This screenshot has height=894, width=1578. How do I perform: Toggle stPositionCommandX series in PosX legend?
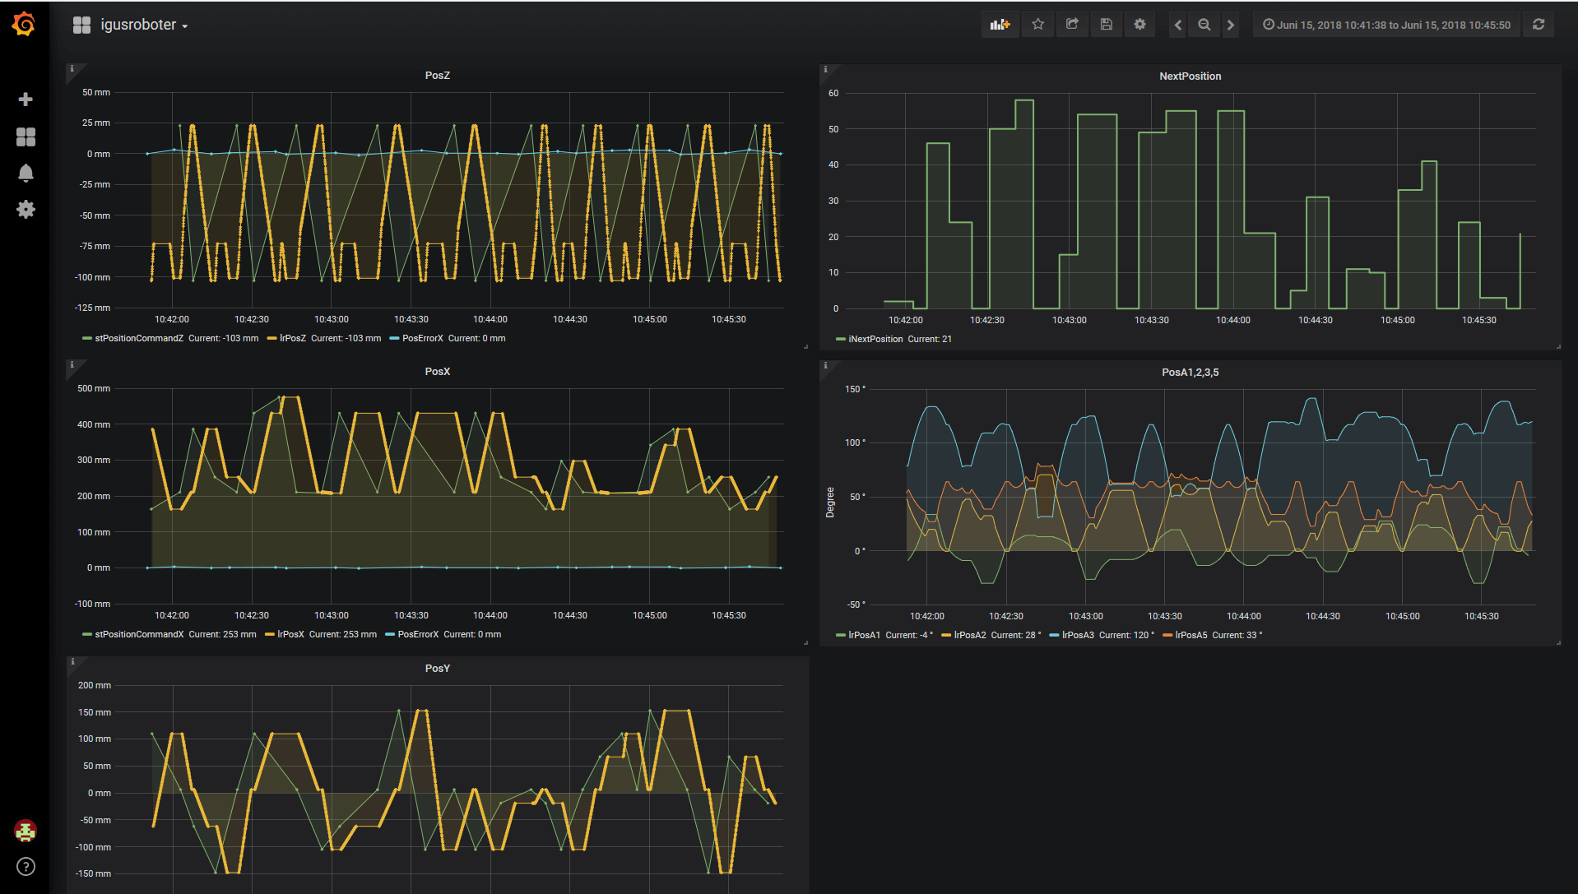[139, 634]
